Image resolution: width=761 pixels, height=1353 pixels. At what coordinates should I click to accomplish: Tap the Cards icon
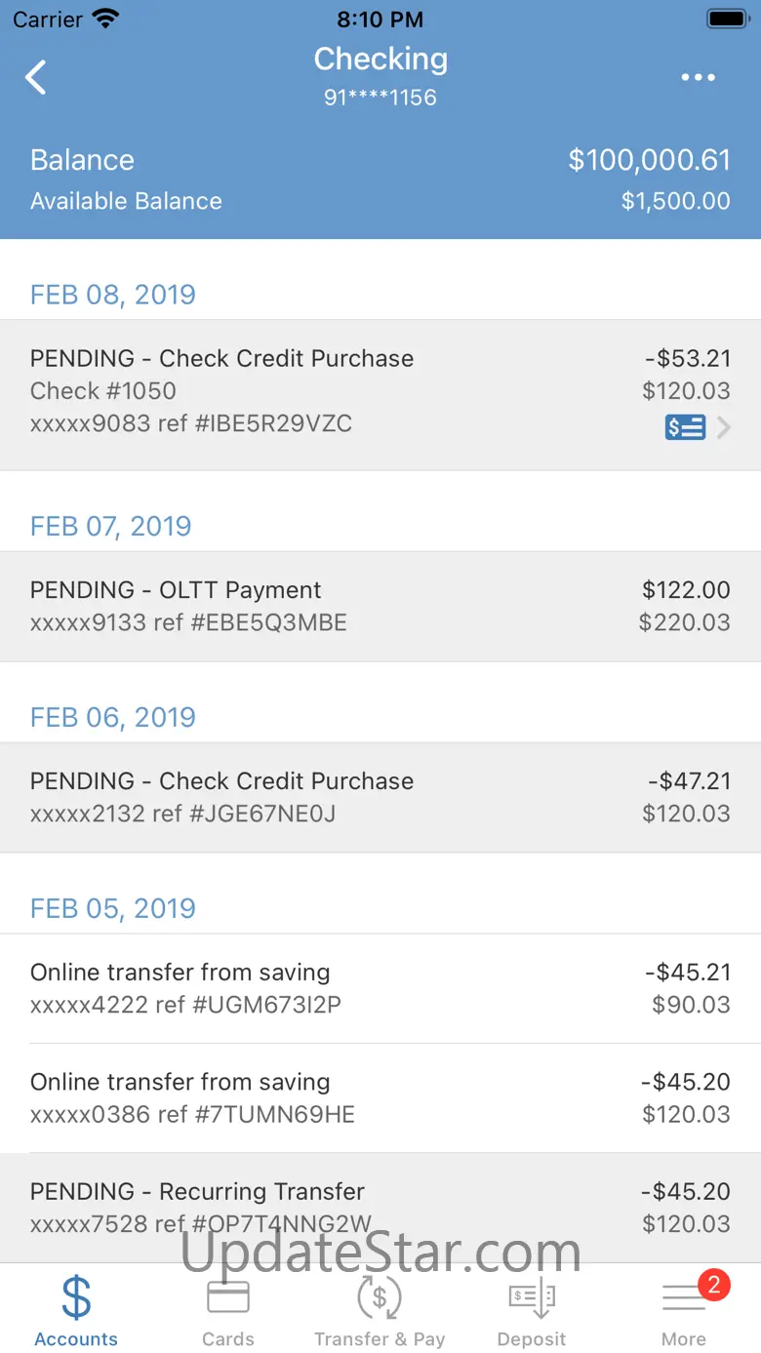coord(228,1297)
